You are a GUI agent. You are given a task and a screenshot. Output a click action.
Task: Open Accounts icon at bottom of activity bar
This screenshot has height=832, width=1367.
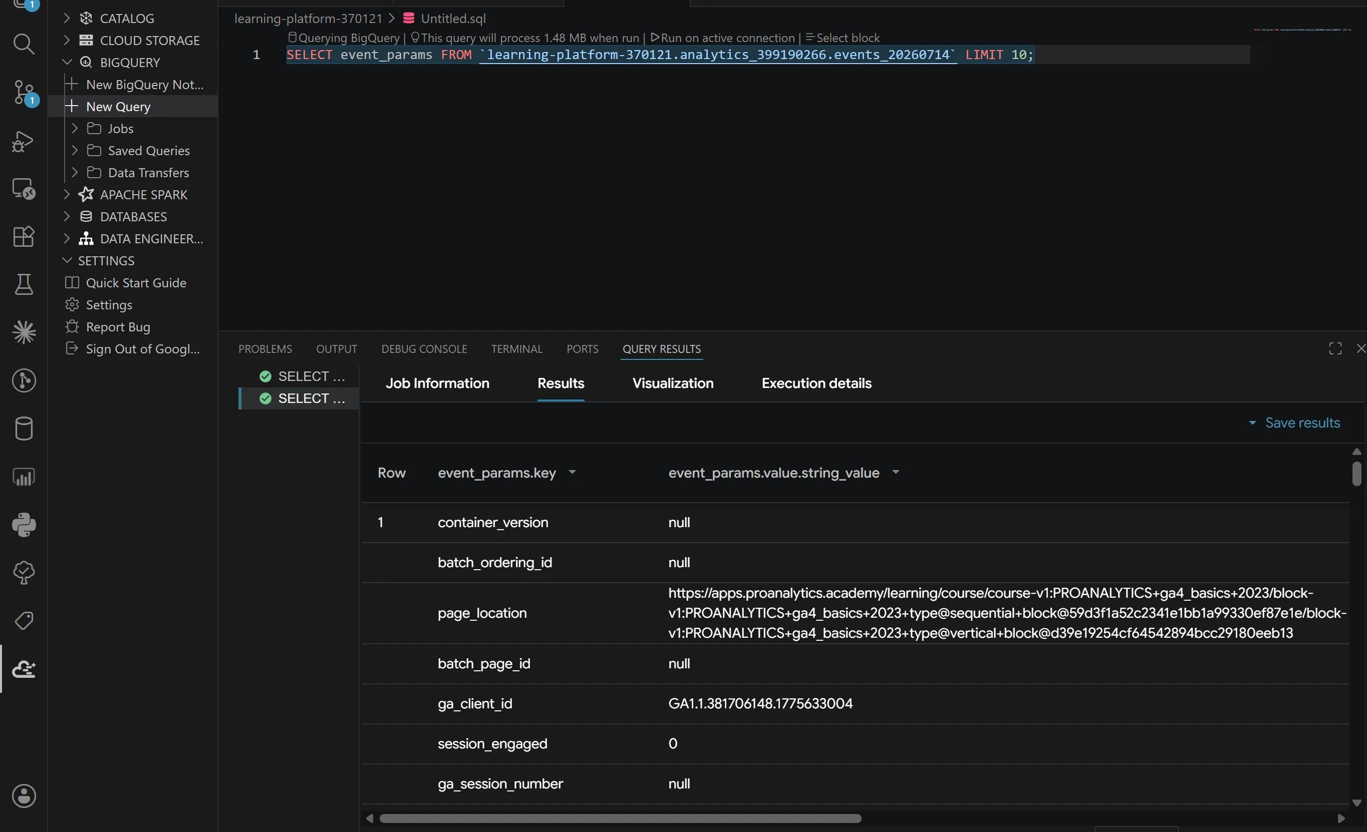24,796
